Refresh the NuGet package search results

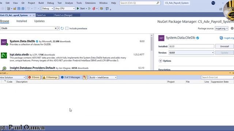click(x=62, y=28)
